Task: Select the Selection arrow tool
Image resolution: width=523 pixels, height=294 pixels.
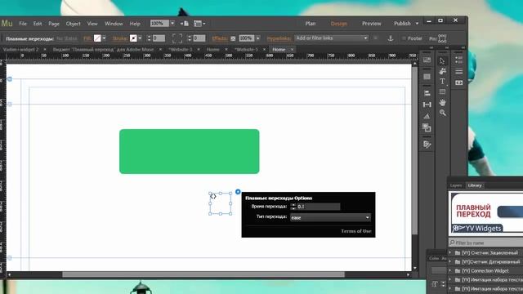Action: (x=442, y=60)
